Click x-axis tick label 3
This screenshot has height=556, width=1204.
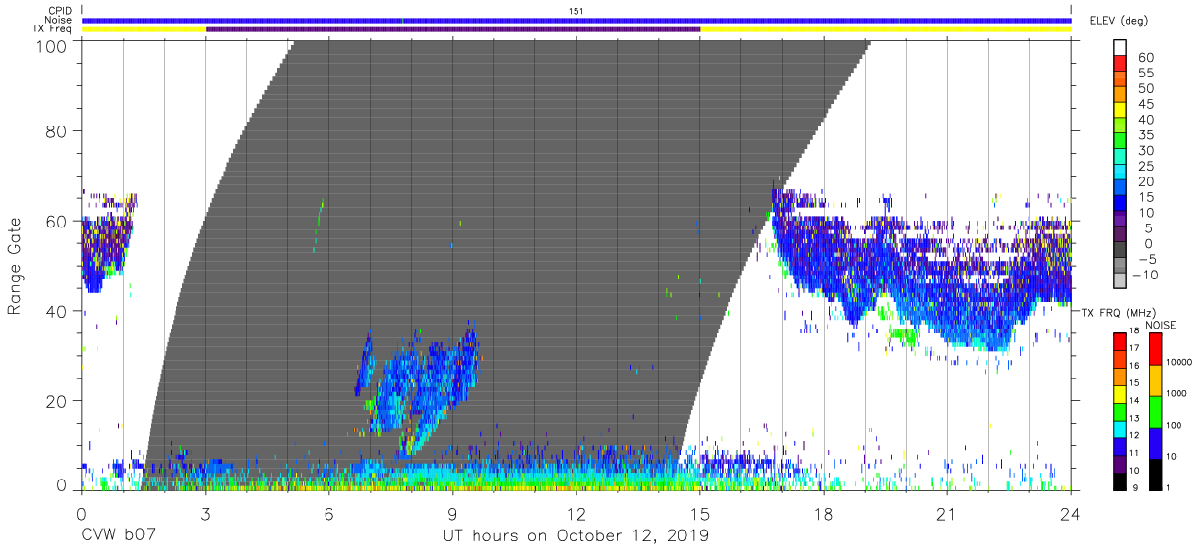point(205,513)
